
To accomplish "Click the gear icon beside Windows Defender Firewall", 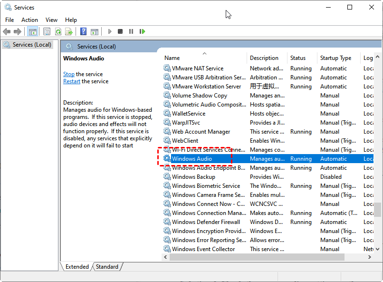I will pos(167,222).
